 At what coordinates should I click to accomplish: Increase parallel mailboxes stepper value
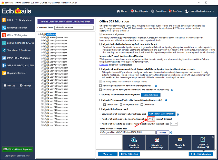(153, 118)
